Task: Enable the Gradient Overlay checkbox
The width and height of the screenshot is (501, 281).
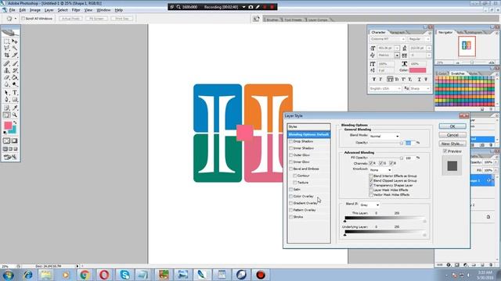Action: (290, 203)
